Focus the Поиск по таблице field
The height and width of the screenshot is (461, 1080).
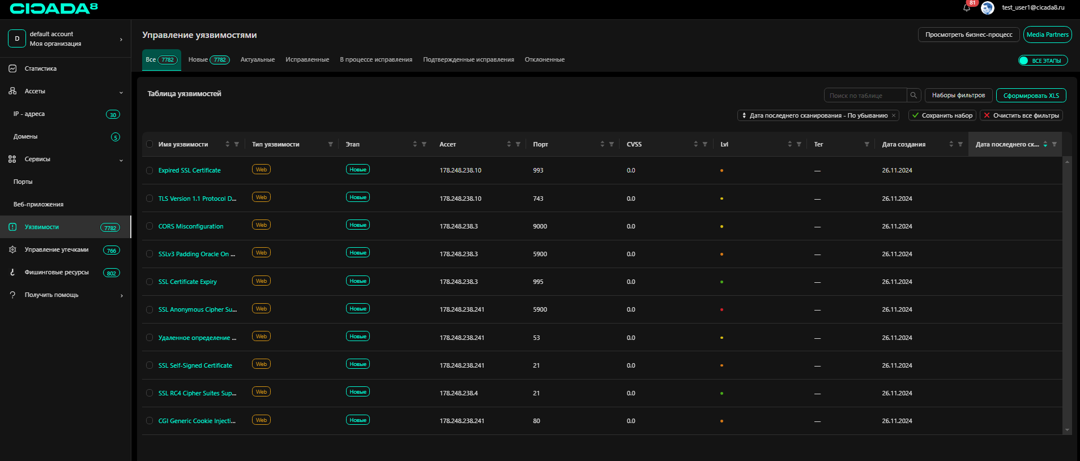(x=865, y=96)
